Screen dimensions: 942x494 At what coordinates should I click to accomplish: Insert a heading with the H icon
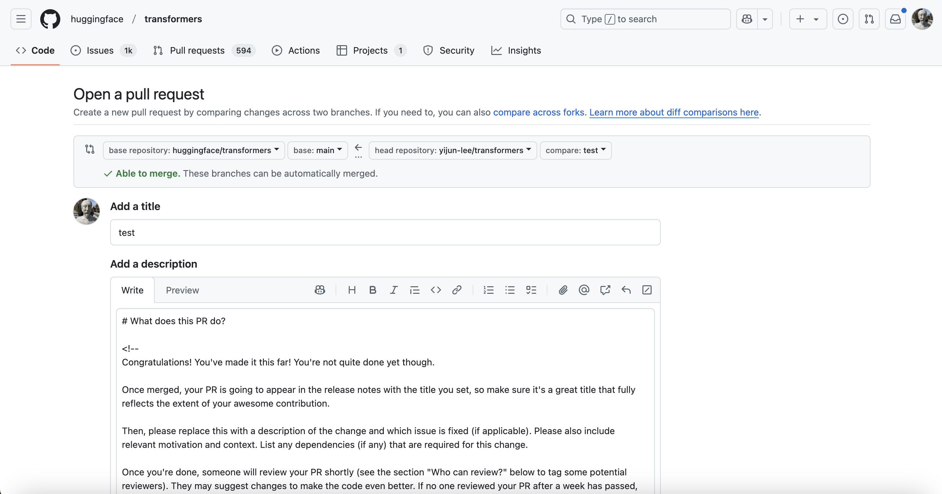tap(352, 290)
